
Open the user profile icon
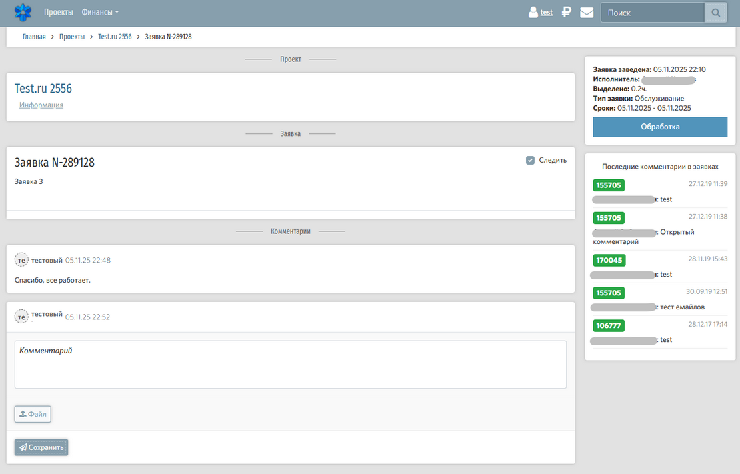point(533,12)
